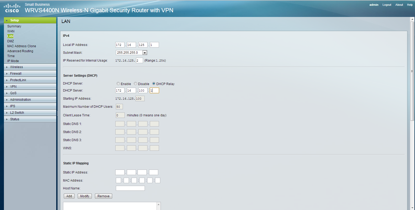Expand the Wireless menu section
The height and width of the screenshot is (210, 415).
tap(30, 67)
